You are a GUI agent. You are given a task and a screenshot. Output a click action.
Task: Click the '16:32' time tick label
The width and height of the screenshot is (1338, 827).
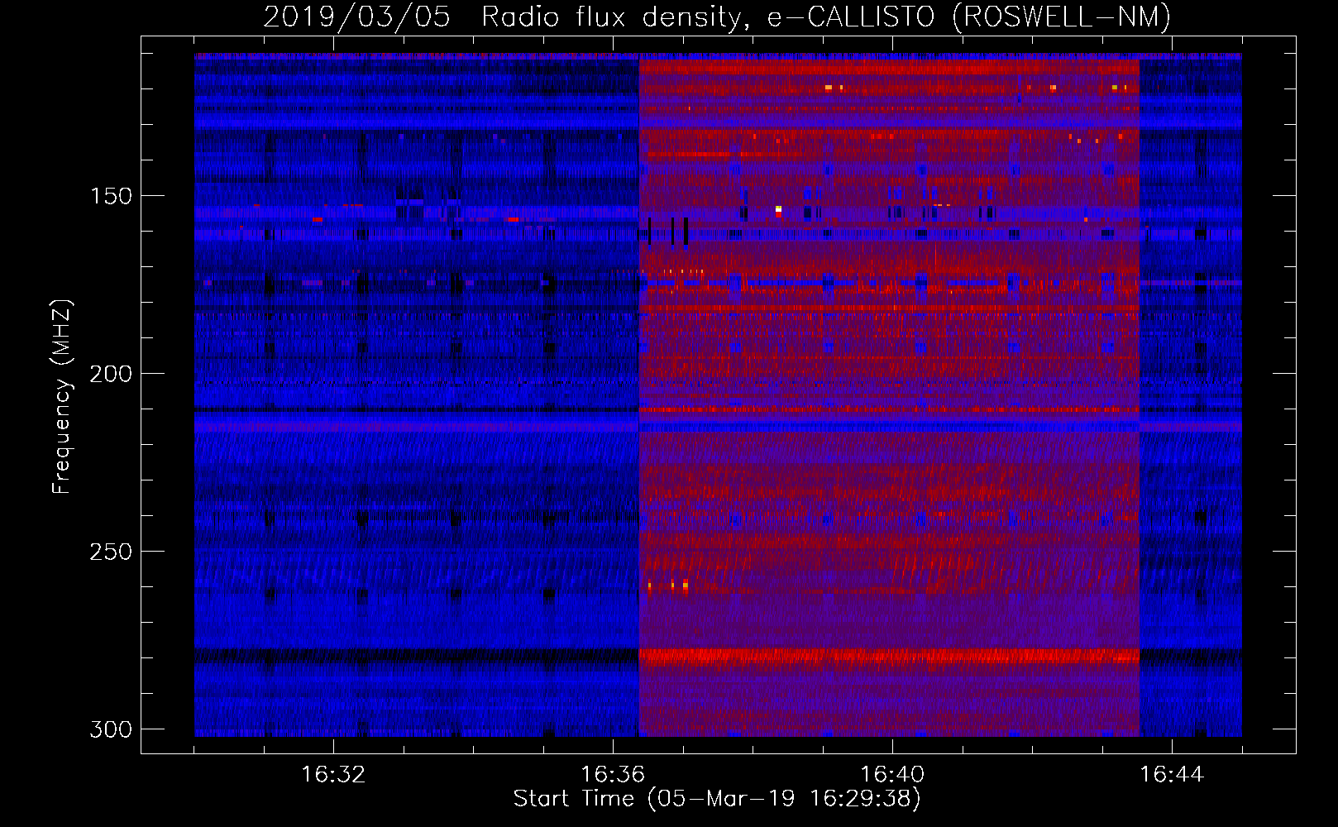coord(333,775)
